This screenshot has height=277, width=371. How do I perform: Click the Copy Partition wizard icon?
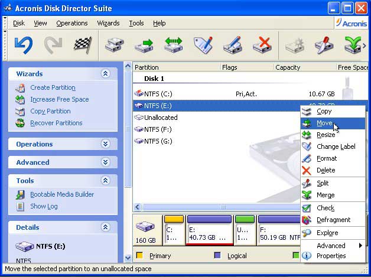pos(20,112)
